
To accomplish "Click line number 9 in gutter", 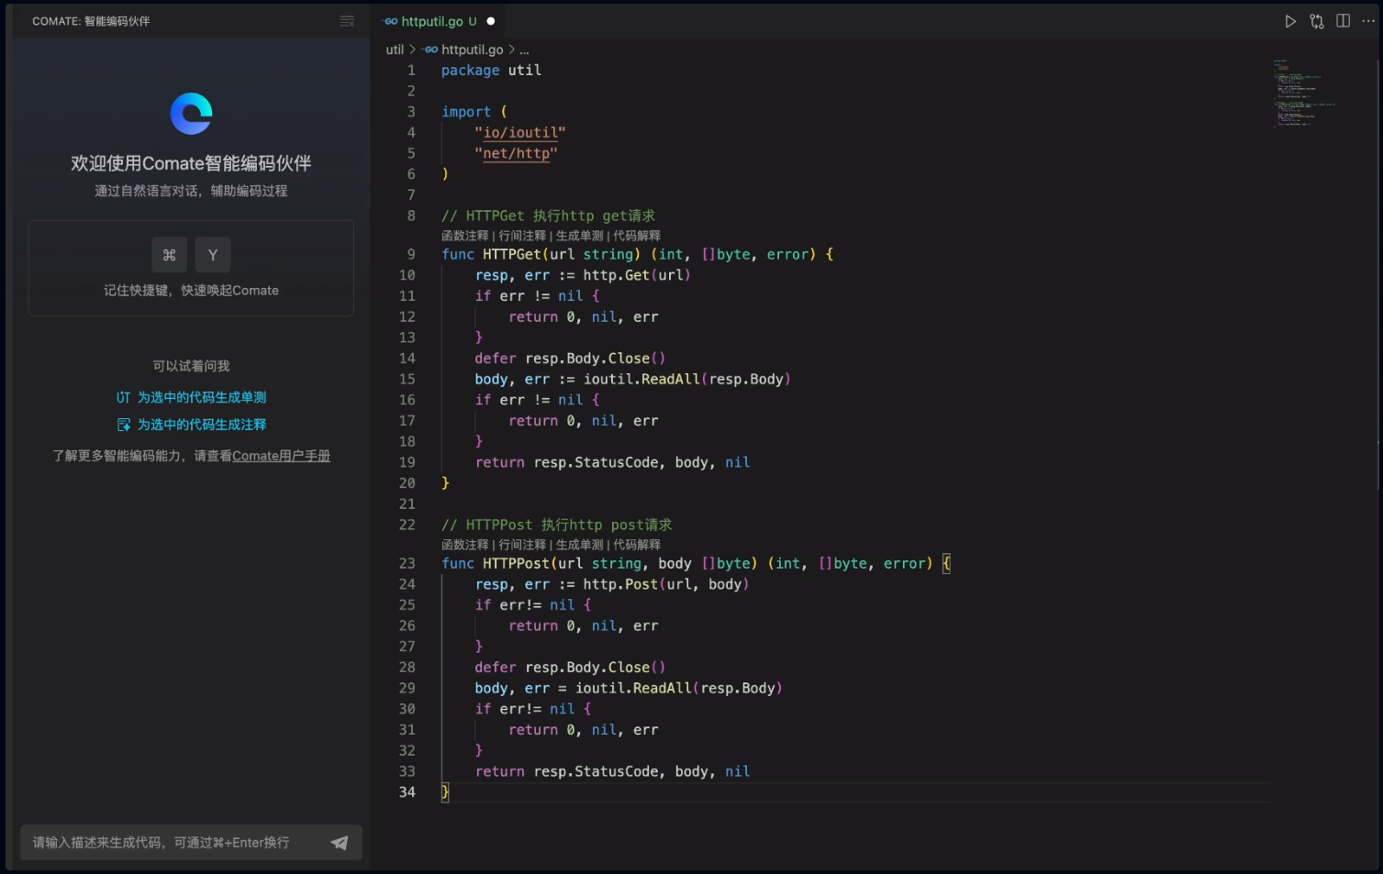I will click(411, 254).
